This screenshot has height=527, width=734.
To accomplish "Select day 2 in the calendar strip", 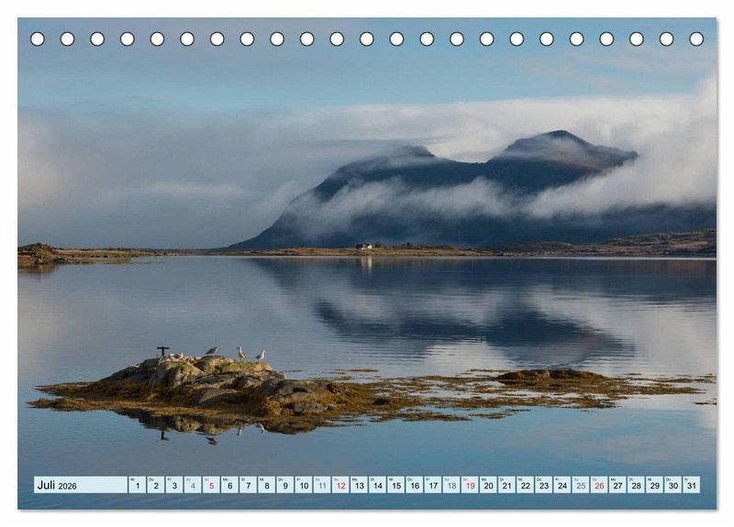I will point(155,485).
